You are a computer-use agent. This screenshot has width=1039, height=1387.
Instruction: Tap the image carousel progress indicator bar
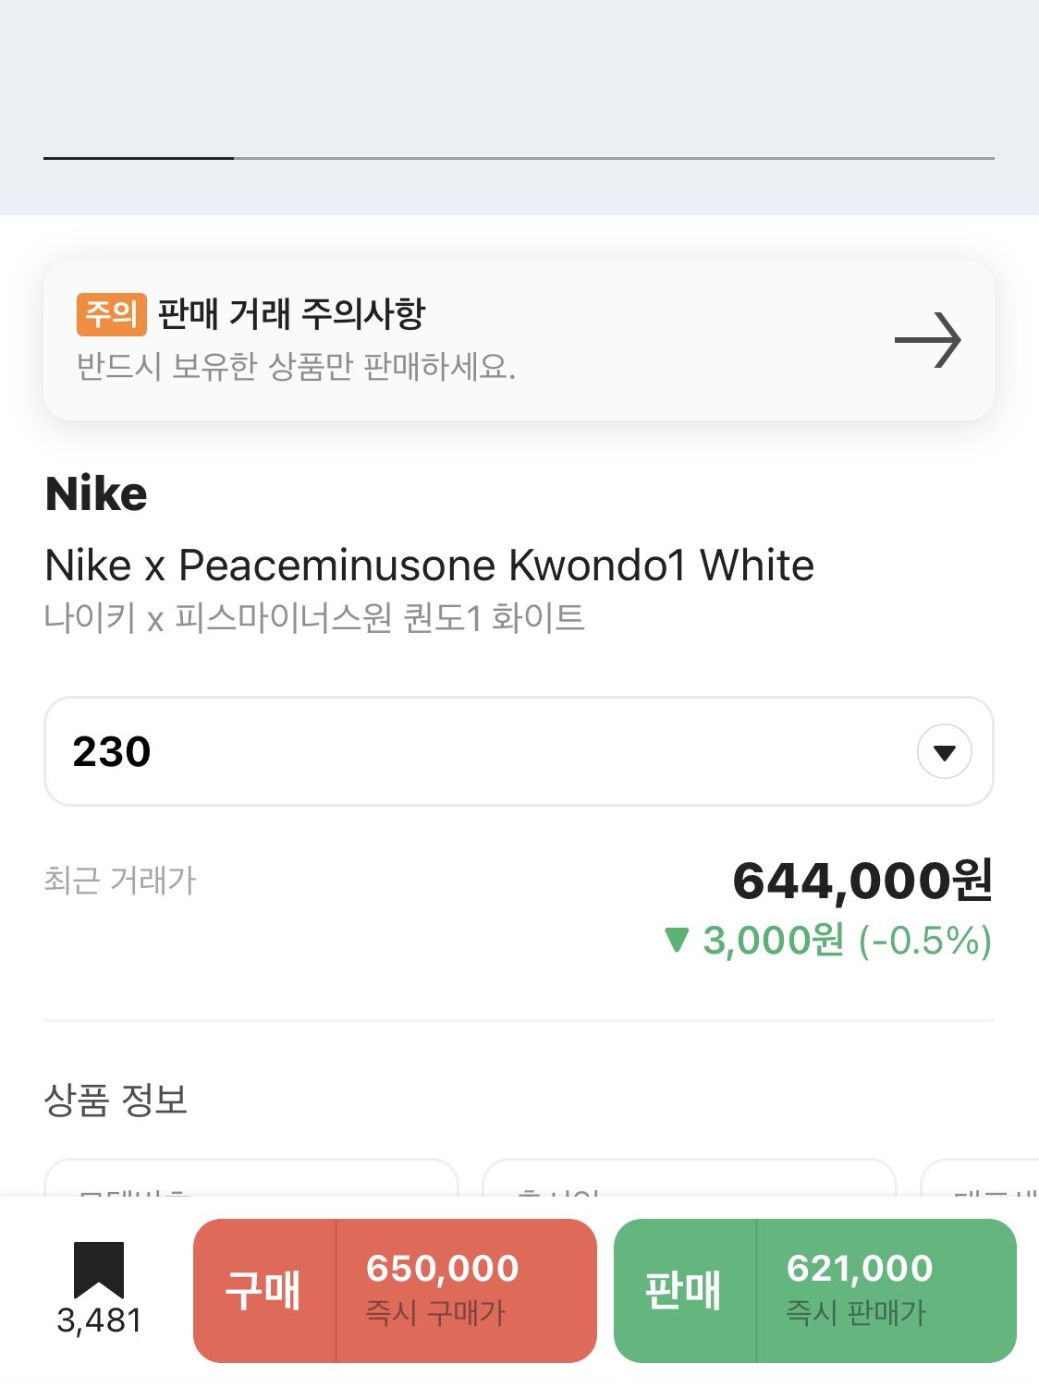pos(519,158)
